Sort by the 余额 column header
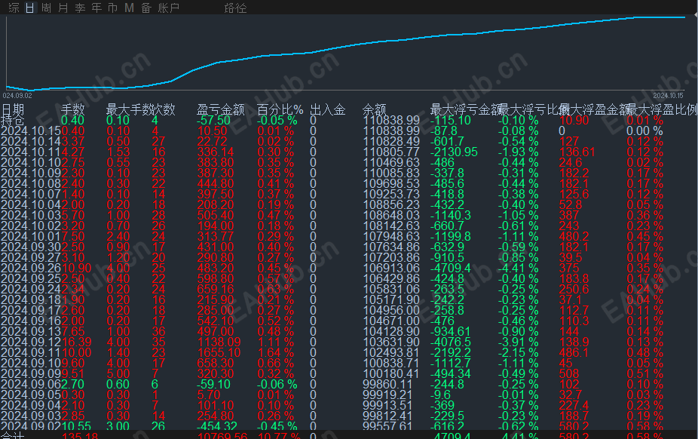This screenshot has height=439, width=698. click(x=375, y=109)
